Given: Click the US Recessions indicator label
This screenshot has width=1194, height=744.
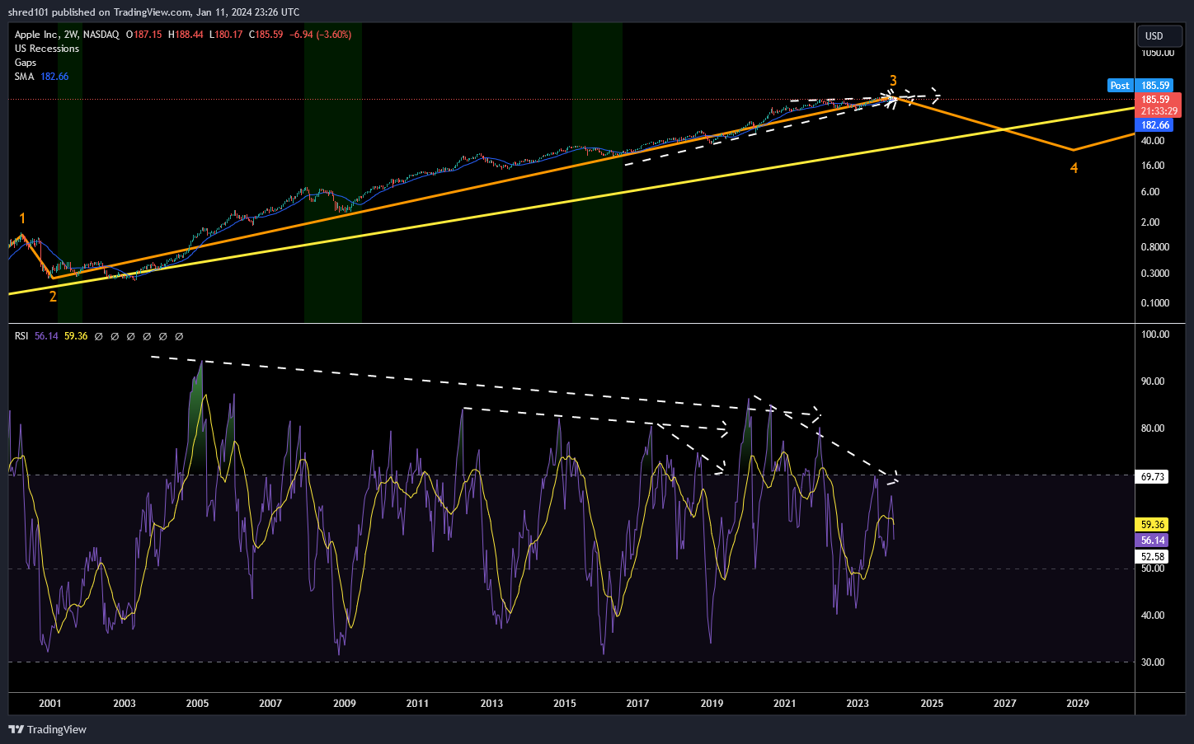Looking at the screenshot, I should 47,49.
